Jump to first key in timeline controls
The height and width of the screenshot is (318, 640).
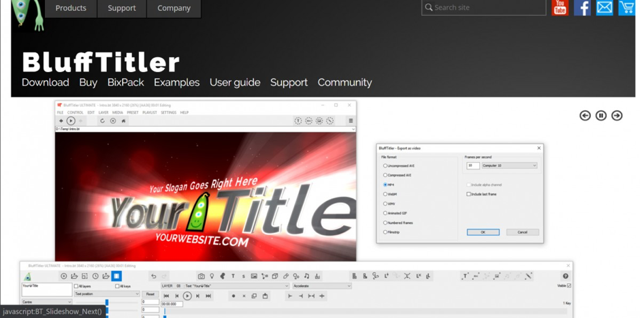click(166, 296)
